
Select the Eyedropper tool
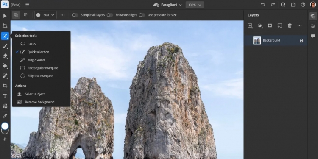(x=5, y=116)
